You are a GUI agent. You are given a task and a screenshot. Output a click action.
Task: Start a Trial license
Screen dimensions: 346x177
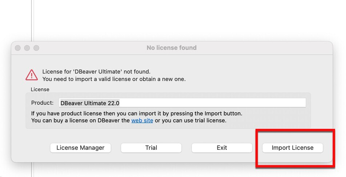click(x=151, y=148)
